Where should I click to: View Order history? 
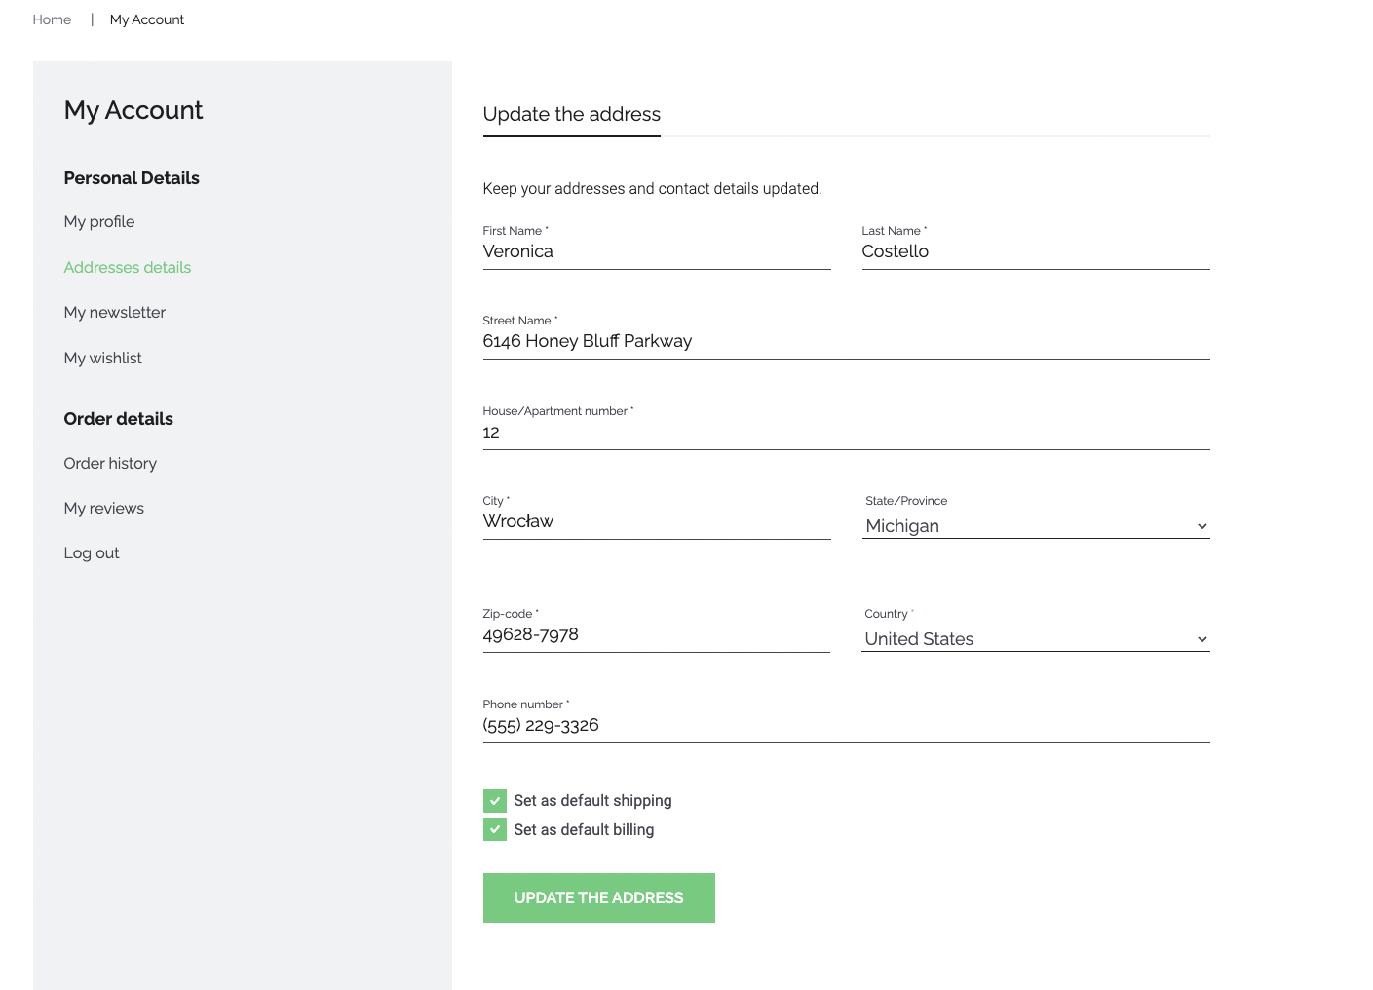point(110,464)
